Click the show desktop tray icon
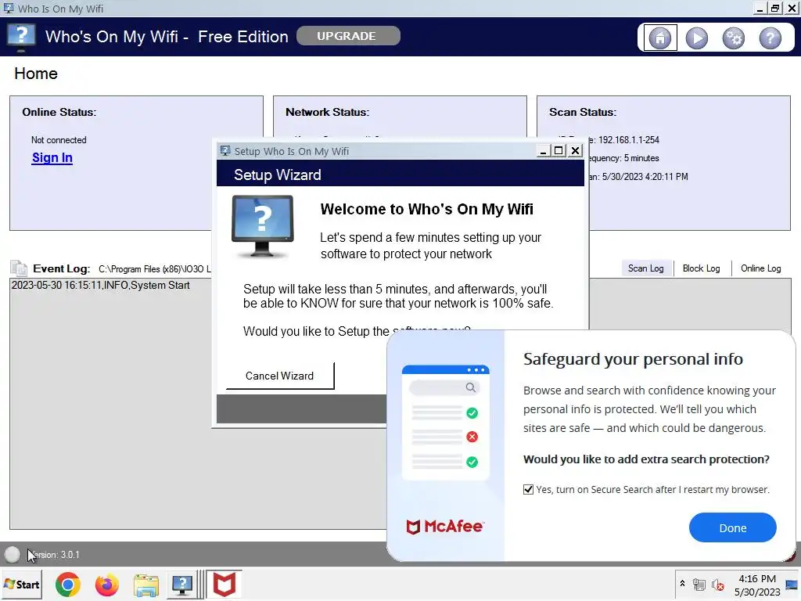This screenshot has width=801, height=601. (792, 585)
